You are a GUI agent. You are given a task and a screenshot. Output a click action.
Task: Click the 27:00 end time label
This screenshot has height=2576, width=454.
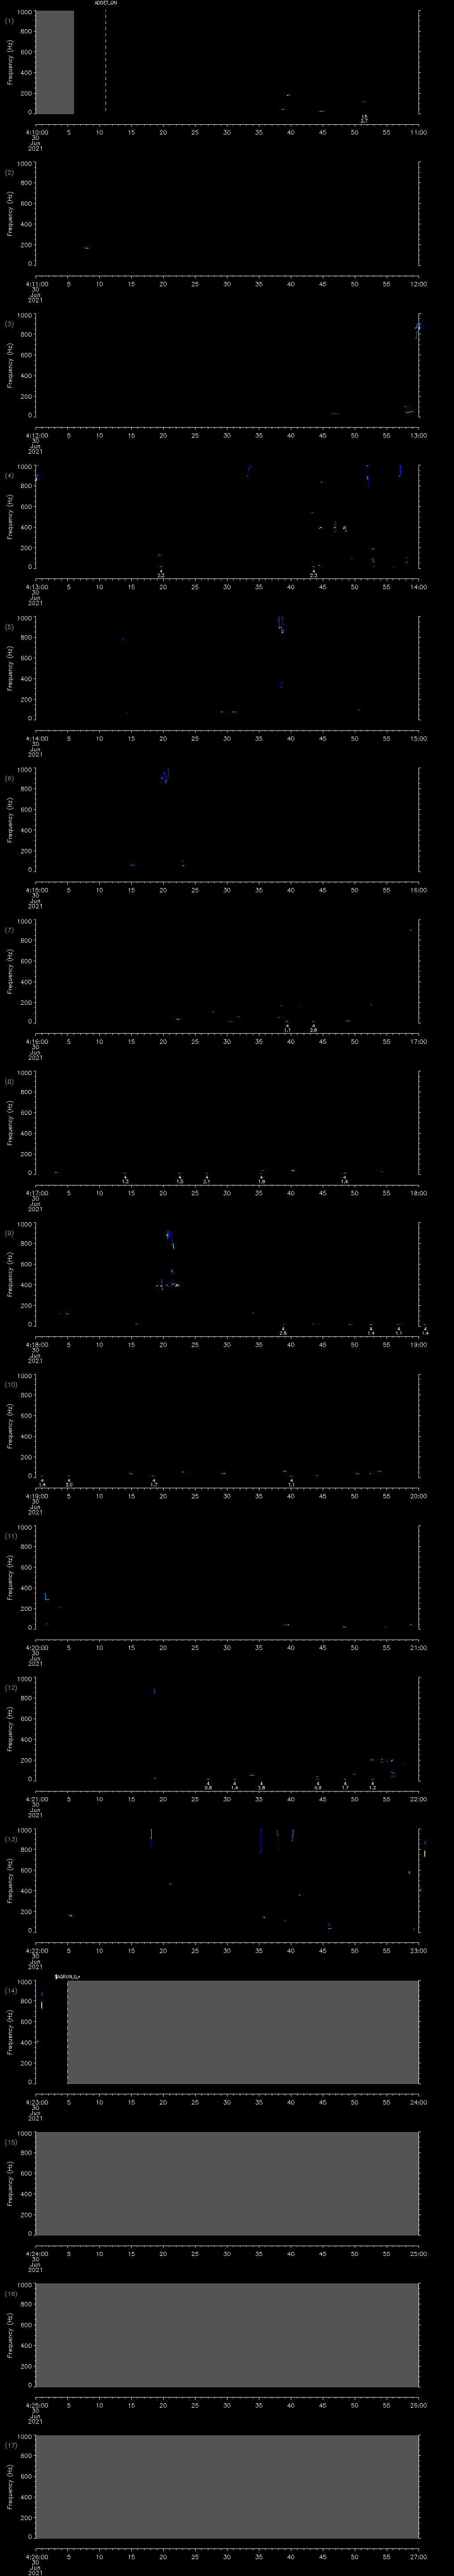418,2557
